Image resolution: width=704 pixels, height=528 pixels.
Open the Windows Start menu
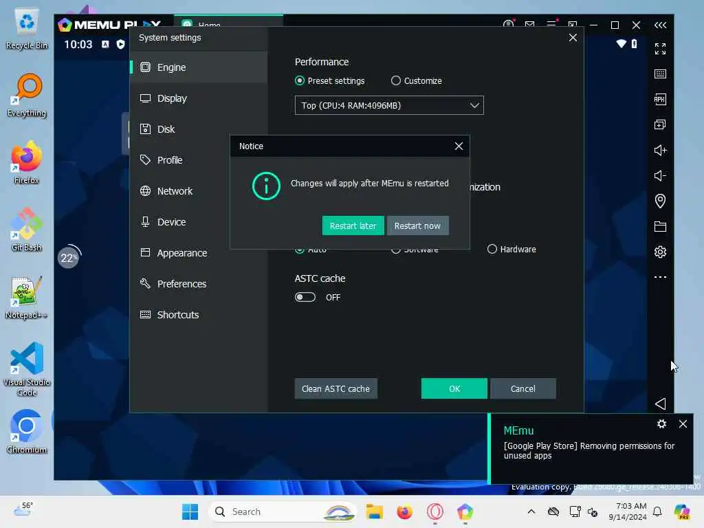pyautogui.click(x=190, y=511)
